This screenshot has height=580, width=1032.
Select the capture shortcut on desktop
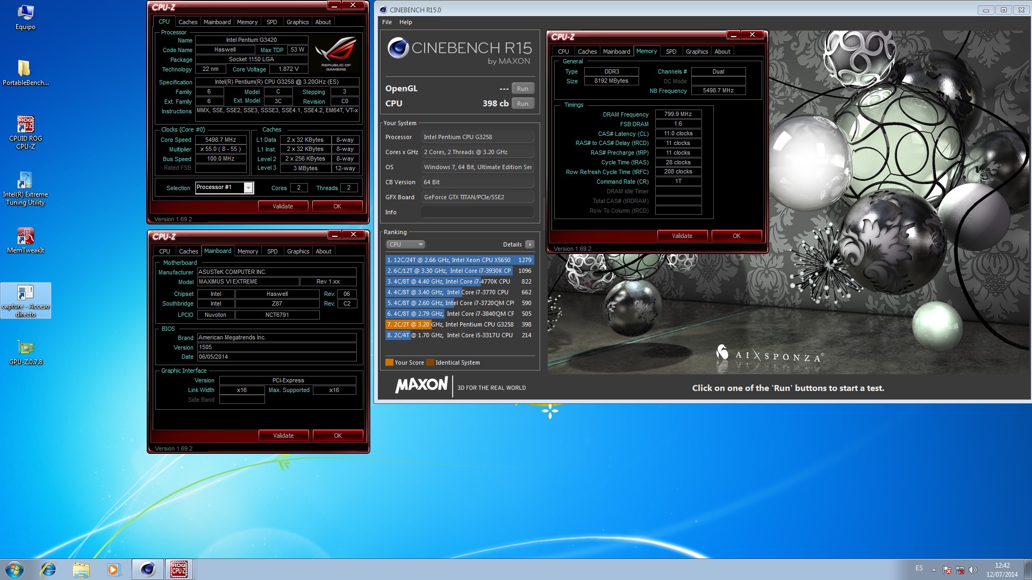coord(25,301)
